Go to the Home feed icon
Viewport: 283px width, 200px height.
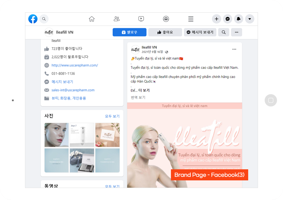(x=92, y=19)
